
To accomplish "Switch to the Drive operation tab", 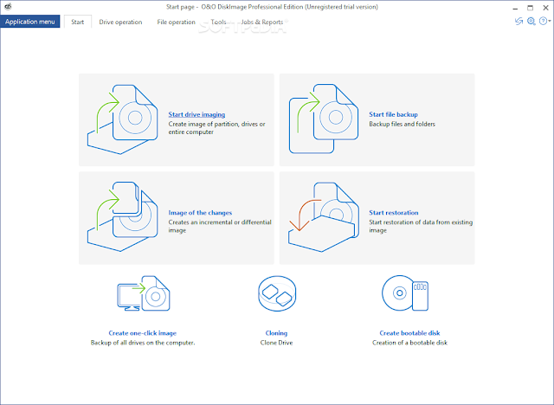I will pos(121,22).
